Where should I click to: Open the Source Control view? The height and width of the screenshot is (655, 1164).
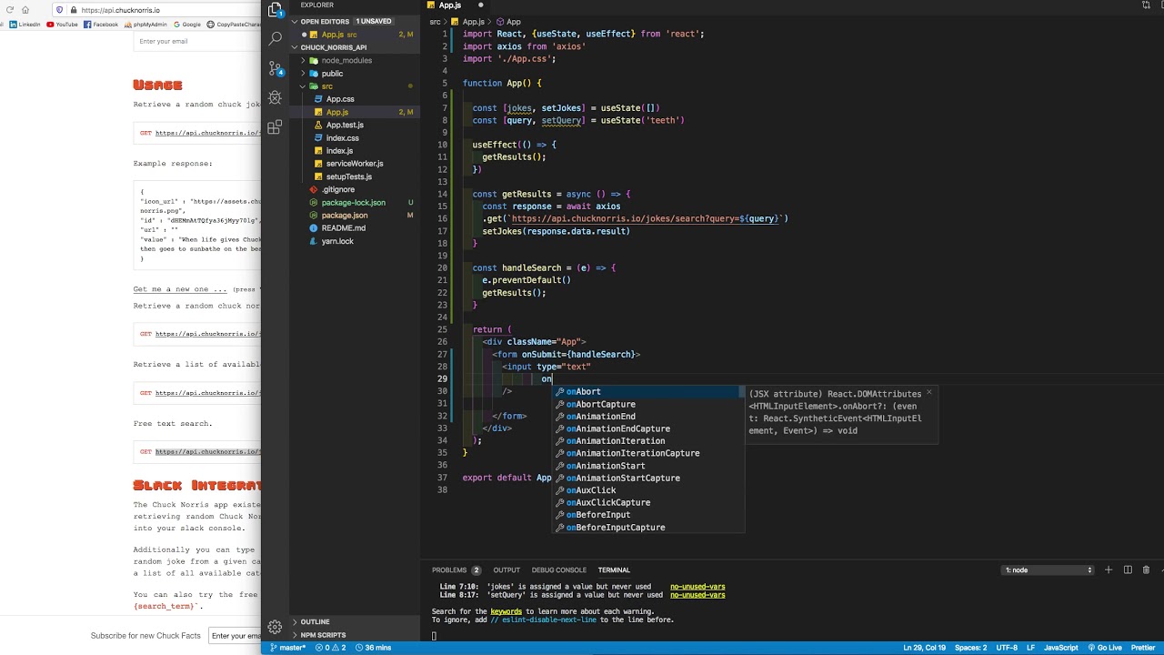click(x=276, y=68)
